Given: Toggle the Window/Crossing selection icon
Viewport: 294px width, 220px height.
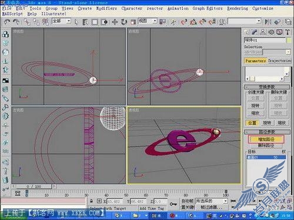Looking at the screenshot, I should [104, 22].
